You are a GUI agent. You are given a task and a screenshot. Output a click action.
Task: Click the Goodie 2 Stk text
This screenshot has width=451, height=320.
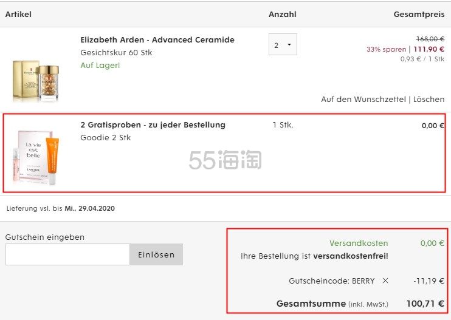click(x=106, y=138)
